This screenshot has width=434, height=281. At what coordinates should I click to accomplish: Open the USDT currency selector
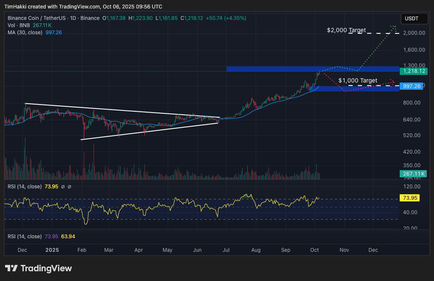tap(414, 18)
